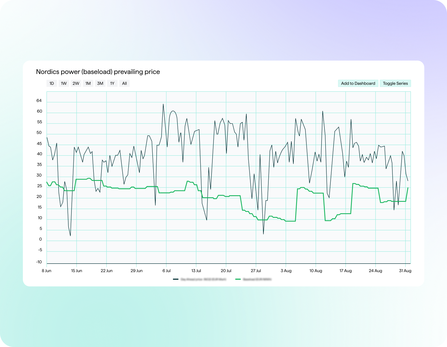
Task: Display All available data range
Action: coord(124,83)
